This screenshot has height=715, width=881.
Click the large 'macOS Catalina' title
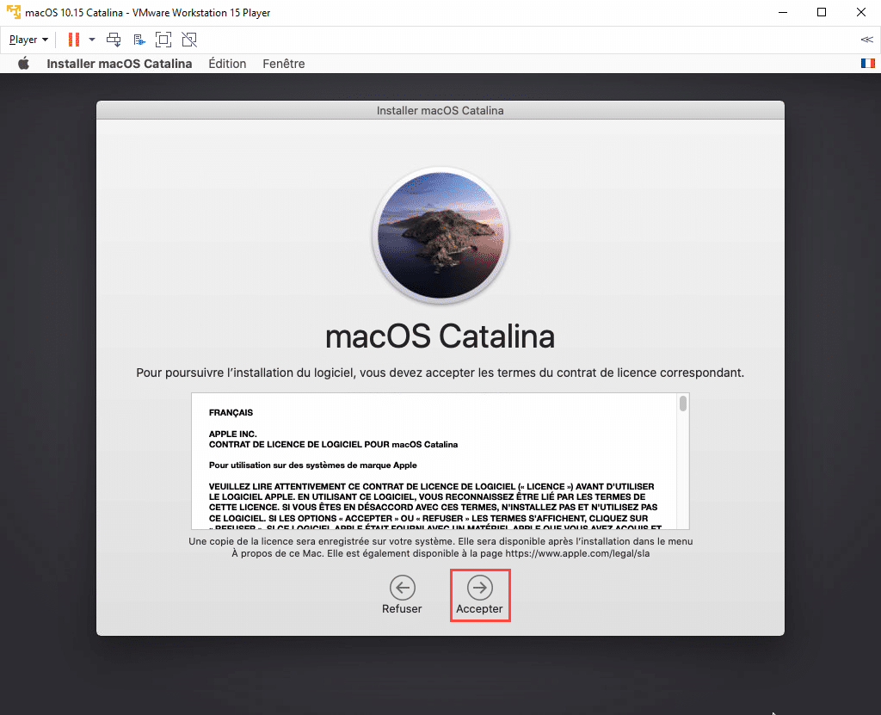coord(440,336)
